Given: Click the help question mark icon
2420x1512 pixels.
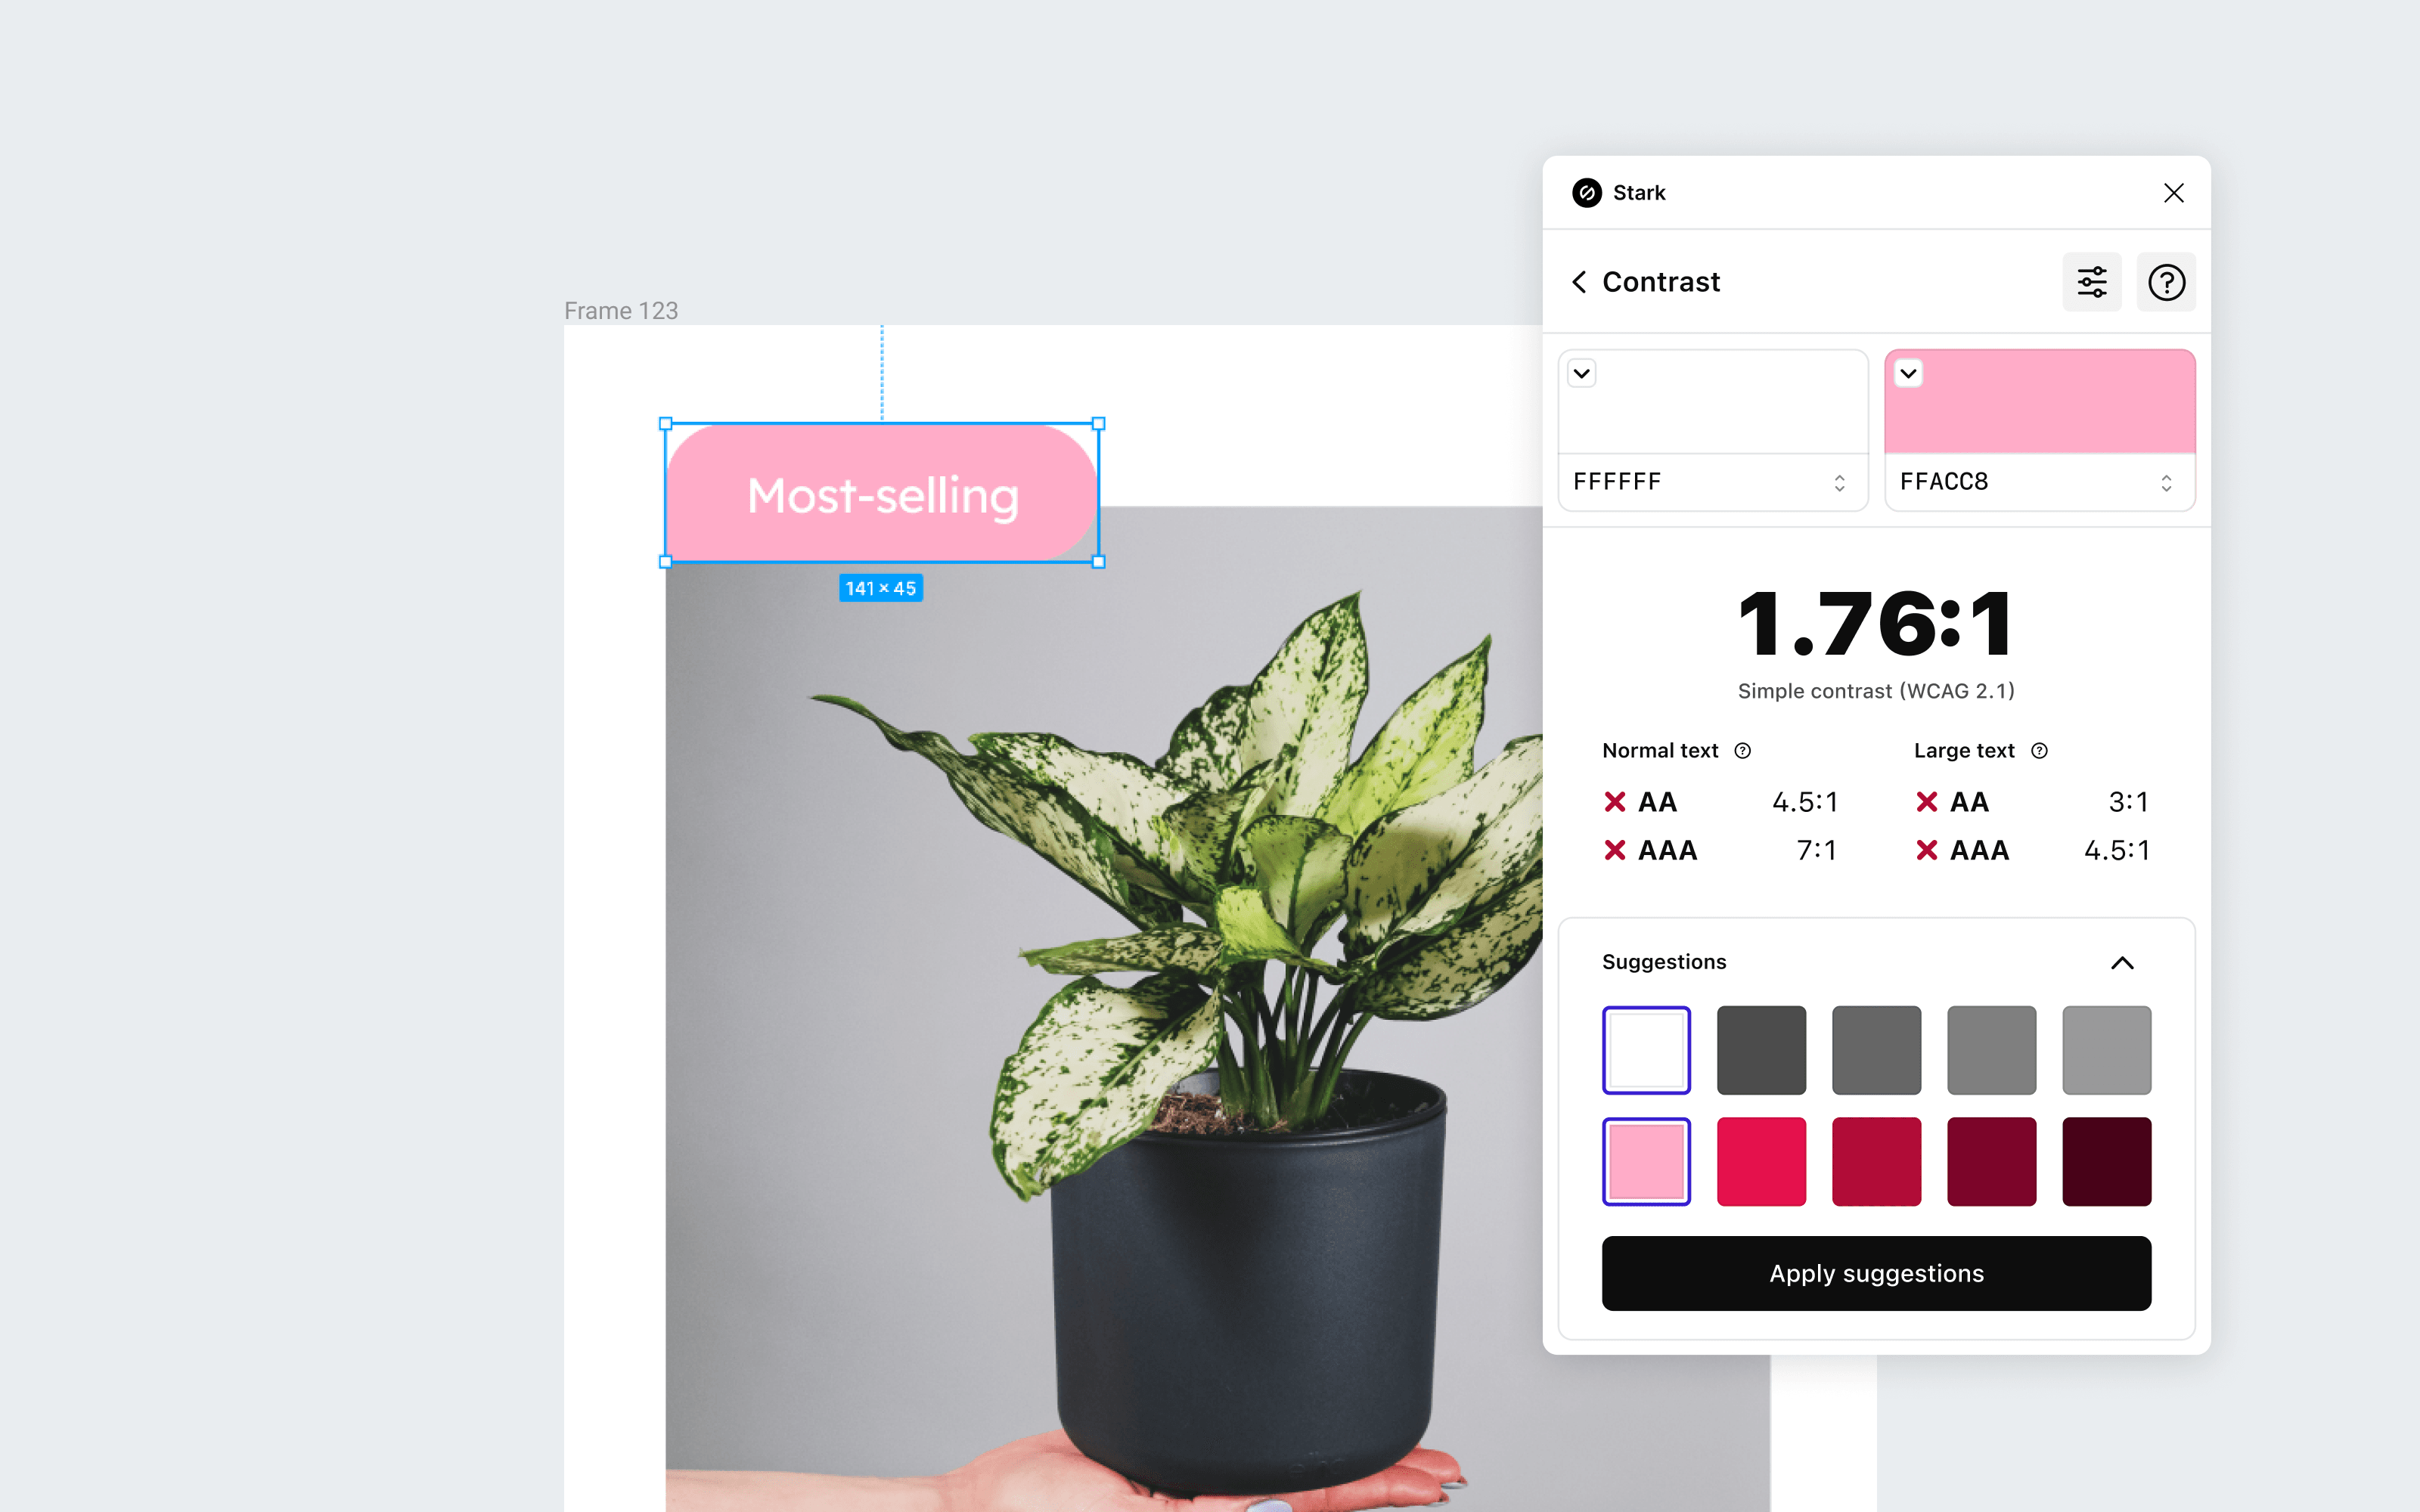Looking at the screenshot, I should point(2166,282).
